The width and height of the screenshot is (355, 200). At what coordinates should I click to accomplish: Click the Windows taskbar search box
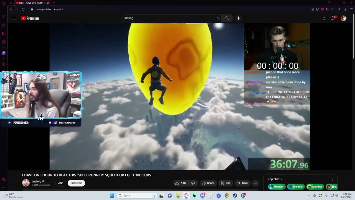pyautogui.click(x=137, y=196)
